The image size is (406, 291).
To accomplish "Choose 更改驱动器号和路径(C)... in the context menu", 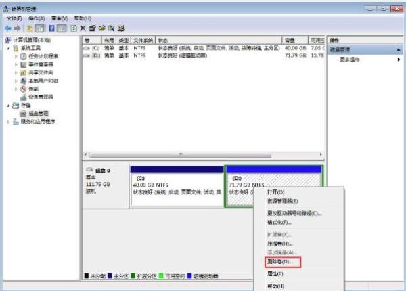I will [x=294, y=213].
